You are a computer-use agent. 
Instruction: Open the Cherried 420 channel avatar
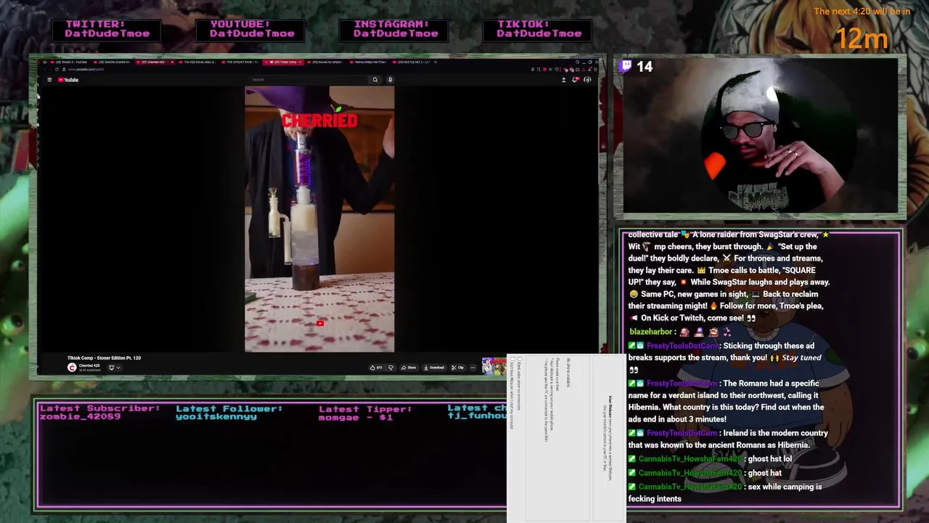[x=72, y=368]
